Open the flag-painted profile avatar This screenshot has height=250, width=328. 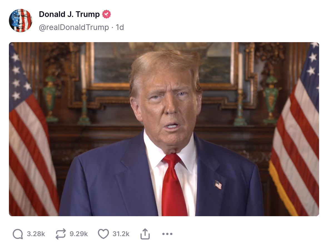coord(21,21)
